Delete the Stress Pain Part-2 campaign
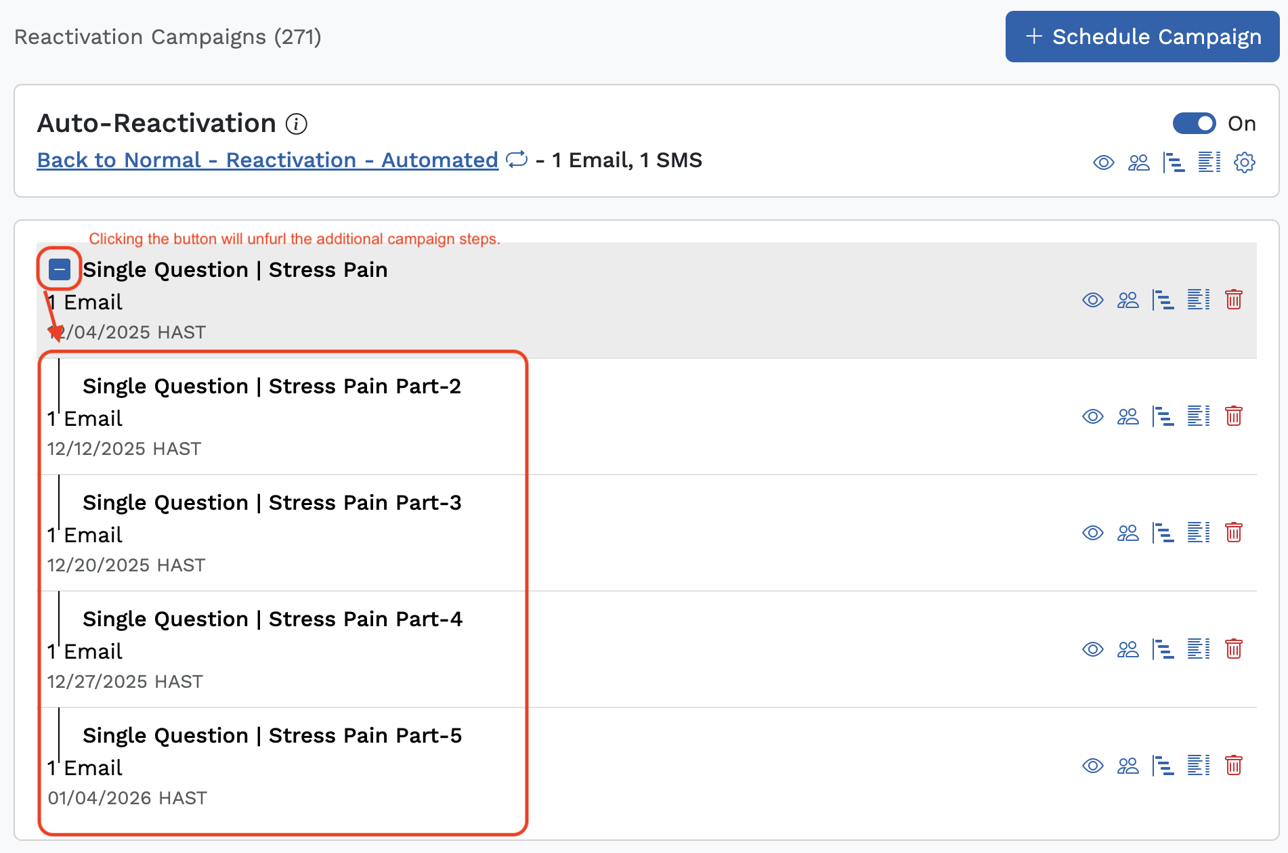 pos(1234,416)
